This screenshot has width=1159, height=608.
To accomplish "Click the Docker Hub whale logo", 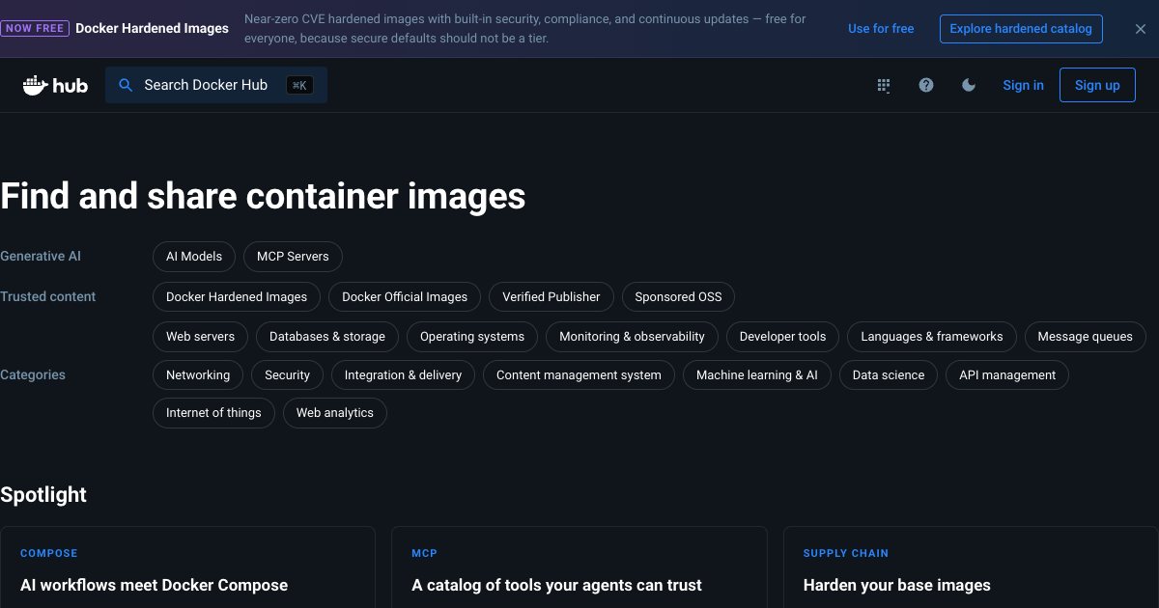I will point(55,85).
